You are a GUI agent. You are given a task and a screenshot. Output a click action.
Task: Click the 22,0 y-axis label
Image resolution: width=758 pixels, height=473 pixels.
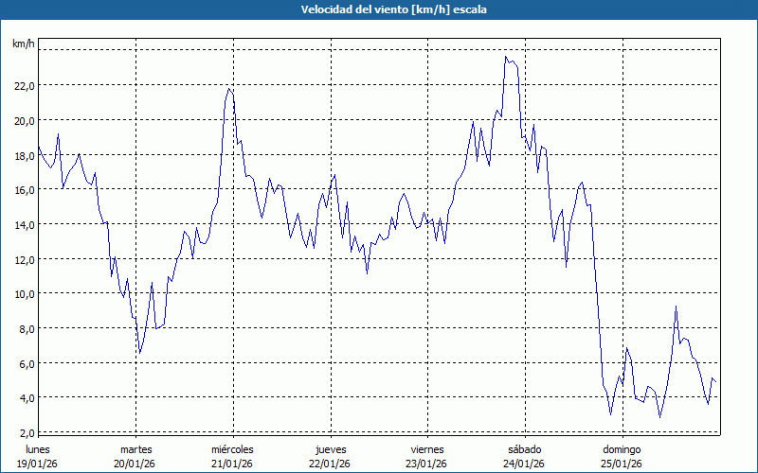[24, 85]
